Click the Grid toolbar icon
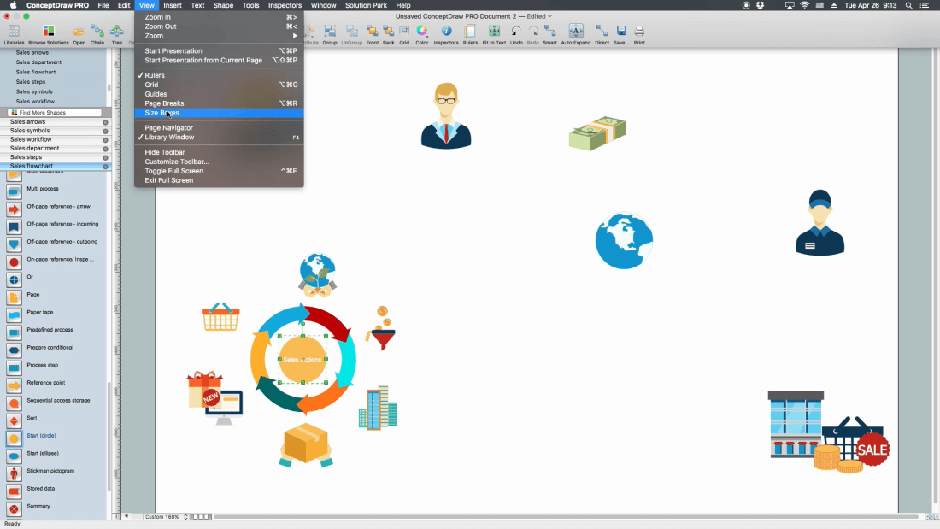The image size is (940, 529). pyautogui.click(x=404, y=34)
